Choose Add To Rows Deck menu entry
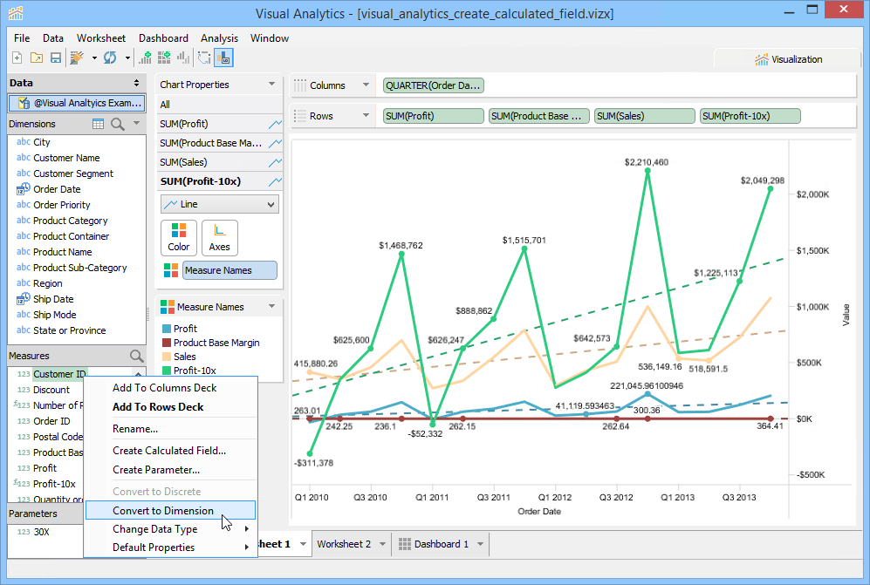 tap(170, 407)
